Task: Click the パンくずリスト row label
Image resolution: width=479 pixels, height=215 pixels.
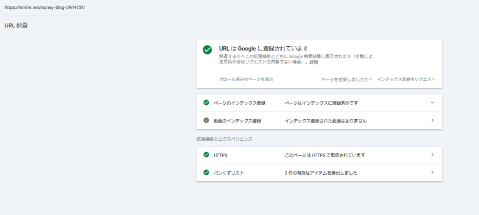Action: (x=229, y=173)
